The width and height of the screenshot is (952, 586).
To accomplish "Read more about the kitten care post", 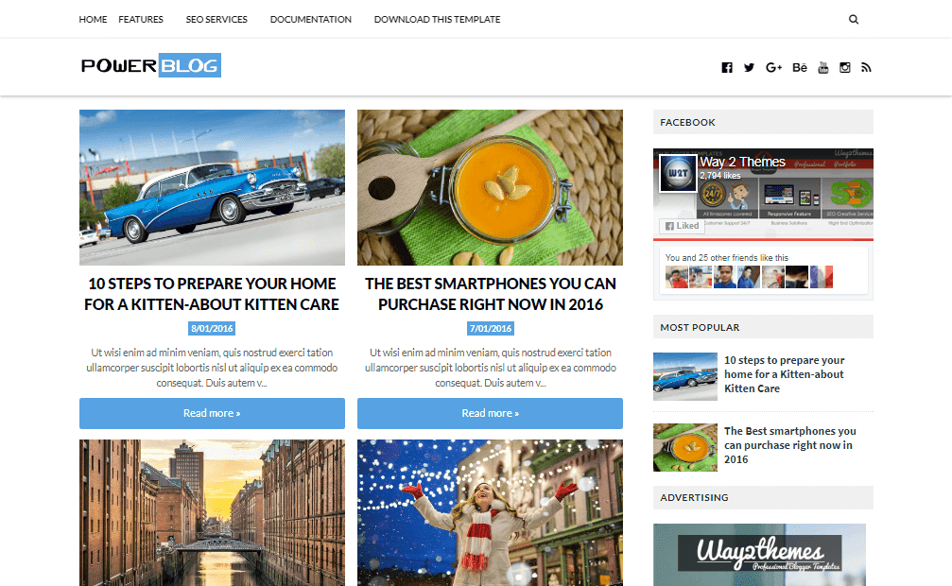I will [212, 414].
